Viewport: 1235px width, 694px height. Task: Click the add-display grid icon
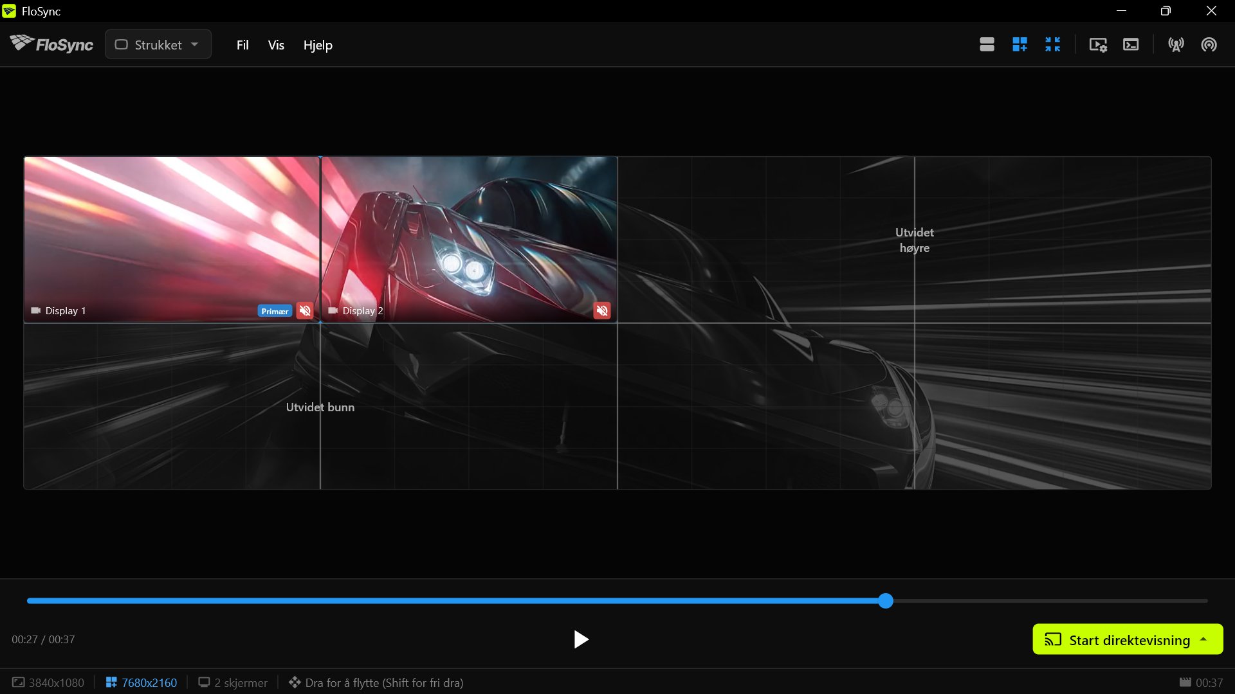(x=1020, y=44)
